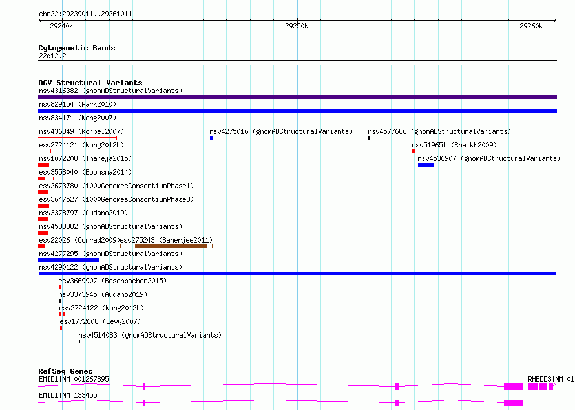
Task: Click the nsv4533882 gnomAD variant label
Action: pyautogui.click(x=110, y=226)
